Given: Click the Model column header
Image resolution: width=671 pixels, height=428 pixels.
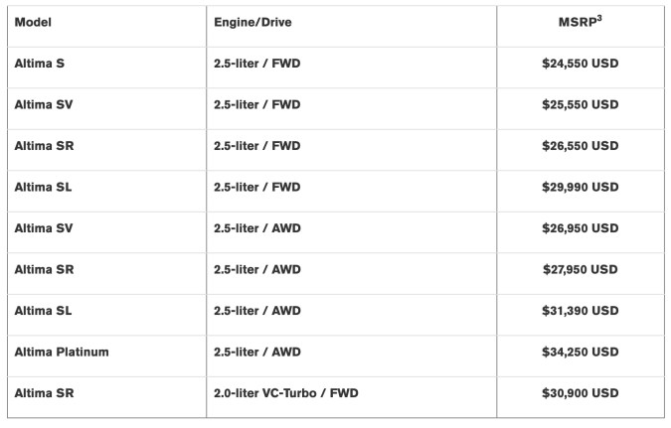Looking at the screenshot, I should click(33, 21).
